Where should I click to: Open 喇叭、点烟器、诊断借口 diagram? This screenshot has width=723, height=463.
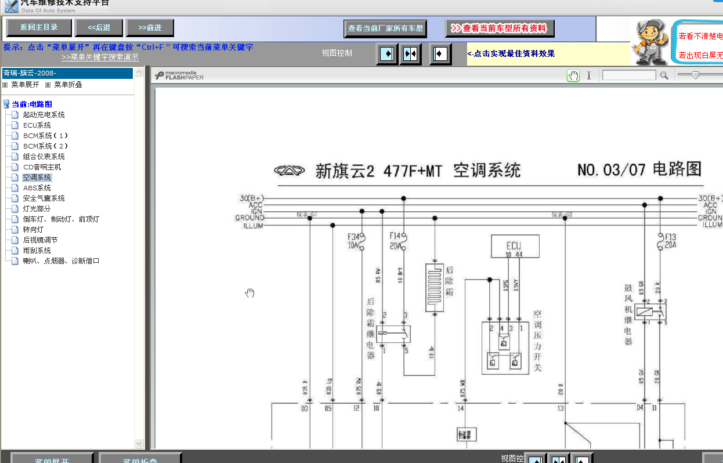point(61,261)
